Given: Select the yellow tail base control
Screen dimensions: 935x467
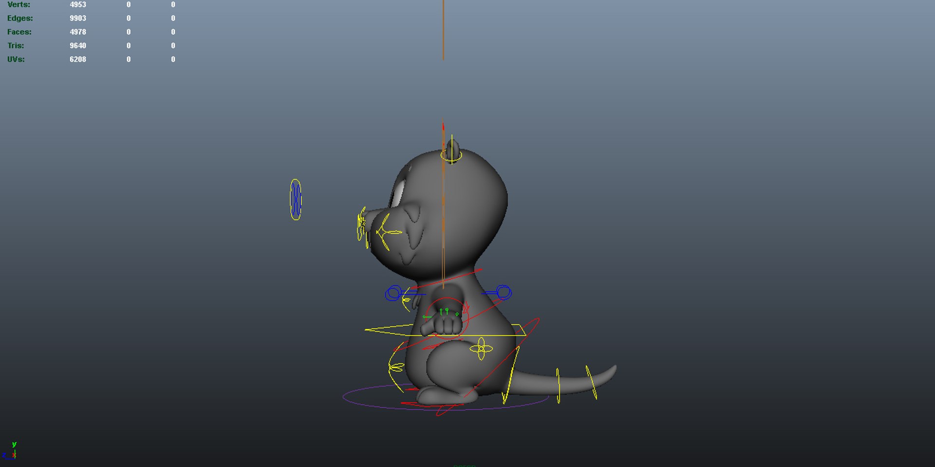Looking at the screenshot, I should (510, 375).
